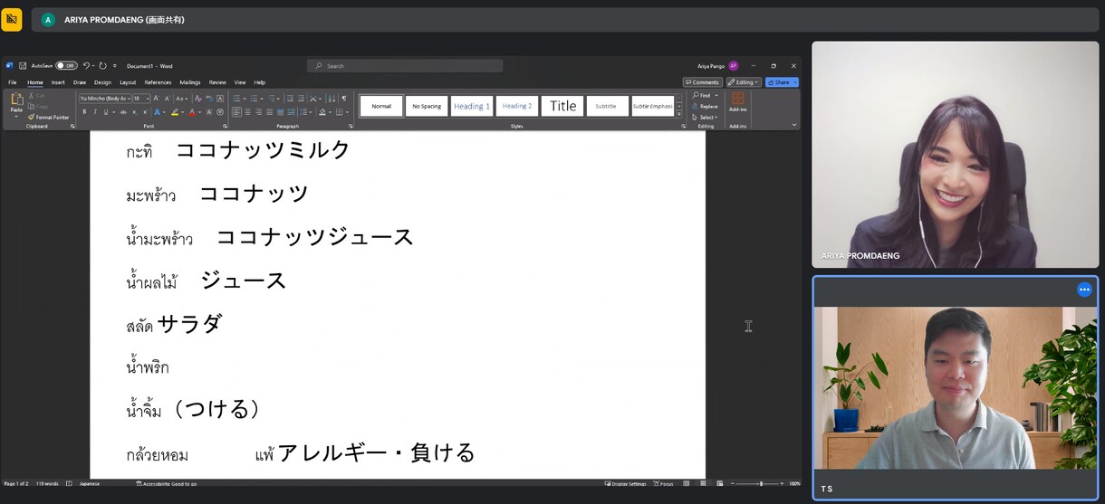Open the Help tab

point(260,82)
